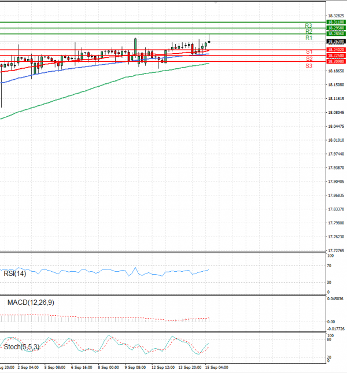This screenshot has width=347, height=373.
Task: Click the 9 Sep 08:00 time label
Action: [x=135, y=368]
